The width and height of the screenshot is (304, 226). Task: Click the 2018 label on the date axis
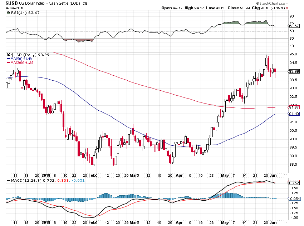pyautogui.click(x=46, y=176)
